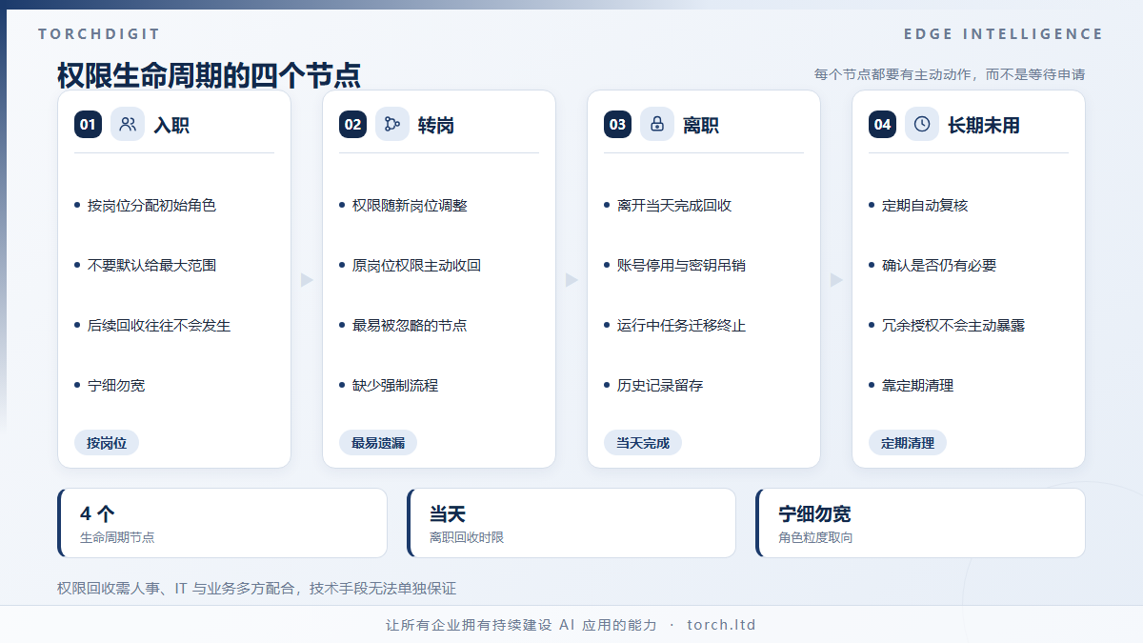
Task: Click the 生命周期节点 caption
Action: 117,537
